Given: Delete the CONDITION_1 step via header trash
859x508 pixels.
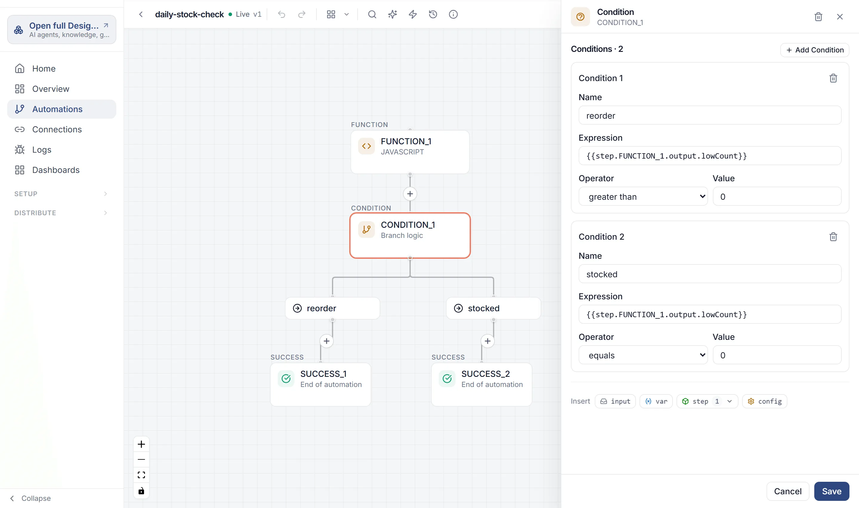Looking at the screenshot, I should pyautogui.click(x=818, y=17).
